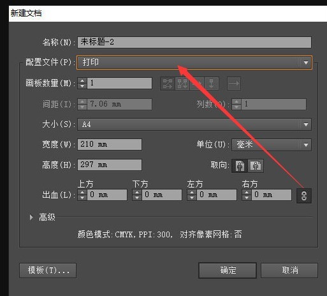Open the 单位 毫米 units dropdown

(272, 145)
